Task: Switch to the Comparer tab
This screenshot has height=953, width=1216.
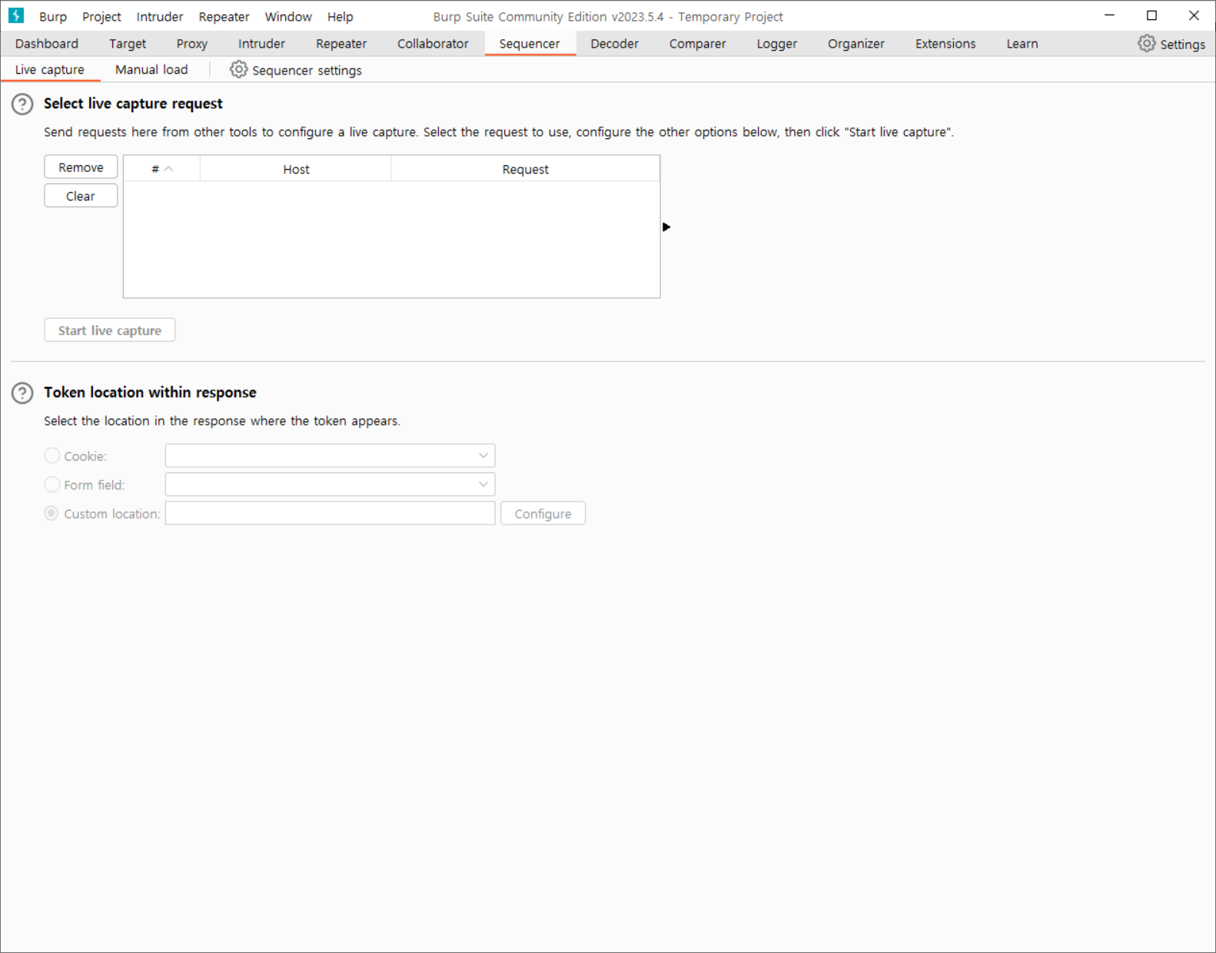Action: point(697,44)
